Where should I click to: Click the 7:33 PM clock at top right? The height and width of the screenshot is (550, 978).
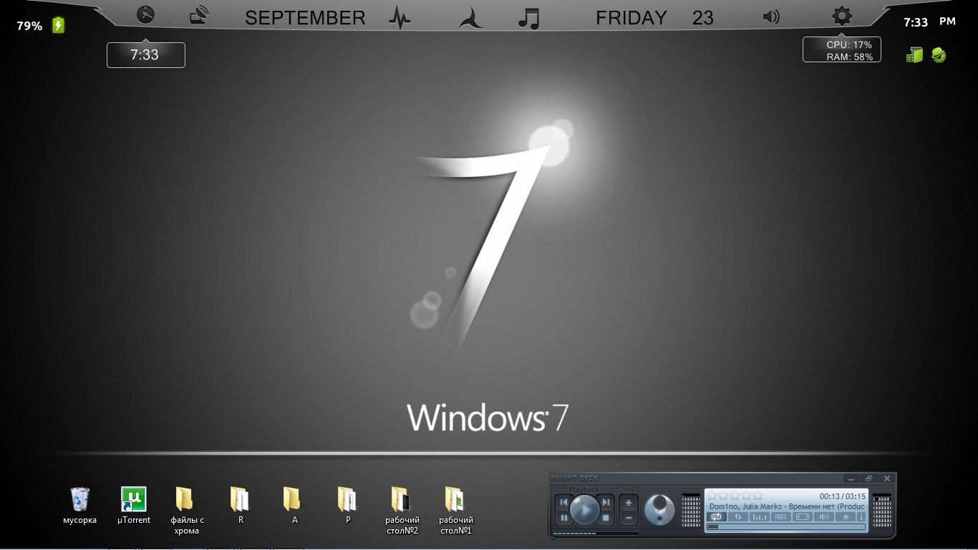point(929,22)
